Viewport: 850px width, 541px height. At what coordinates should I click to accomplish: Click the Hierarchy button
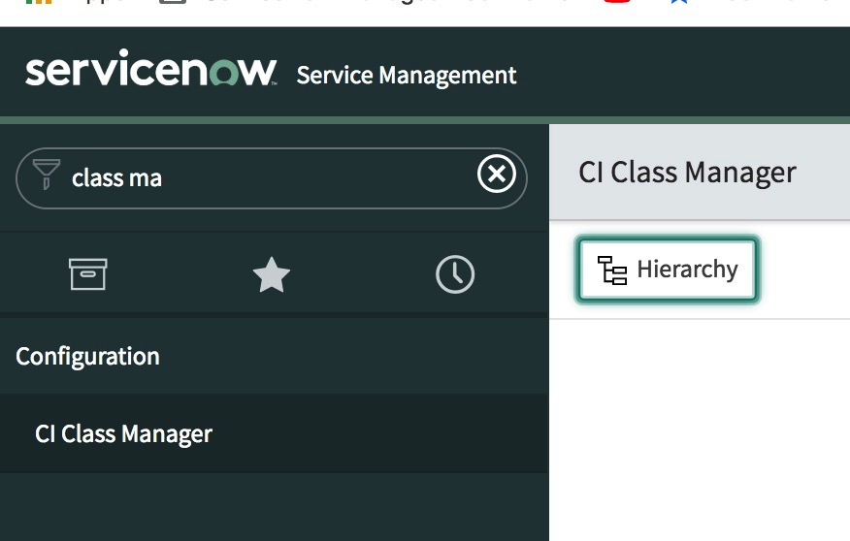click(668, 270)
